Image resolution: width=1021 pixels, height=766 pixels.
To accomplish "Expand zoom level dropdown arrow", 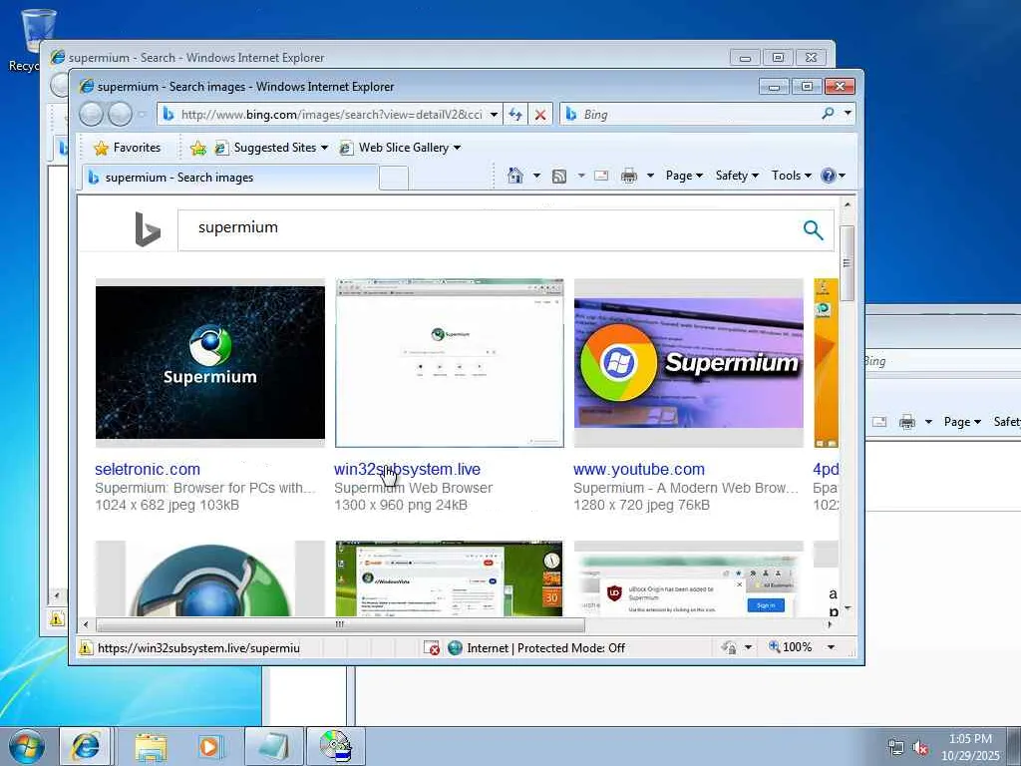I will [831, 647].
